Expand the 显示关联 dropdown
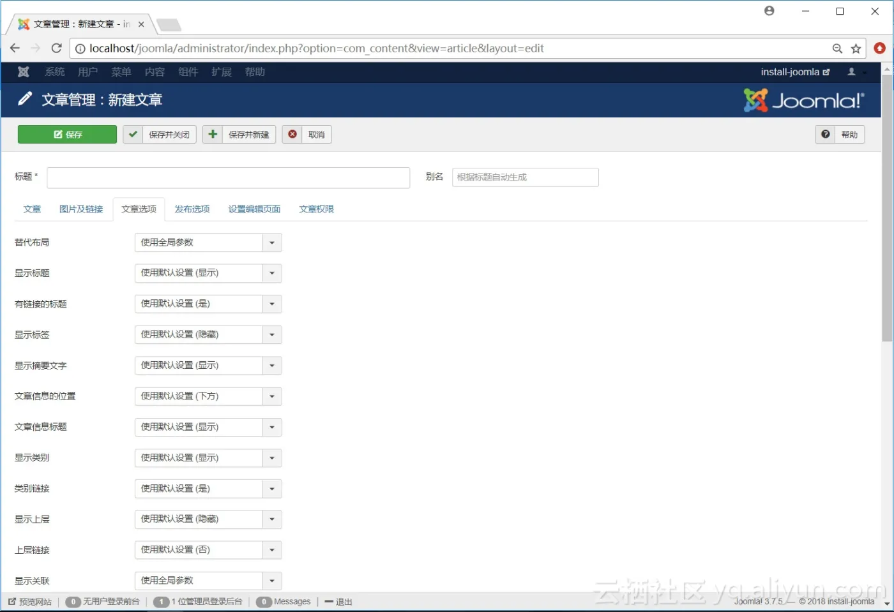 [x=208, y=581]
